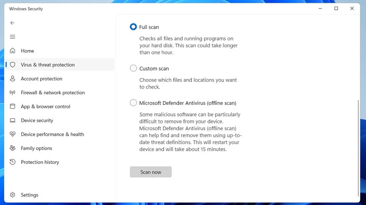Select the Full scan radio button
366x205 pixels.
coord(133,27)
